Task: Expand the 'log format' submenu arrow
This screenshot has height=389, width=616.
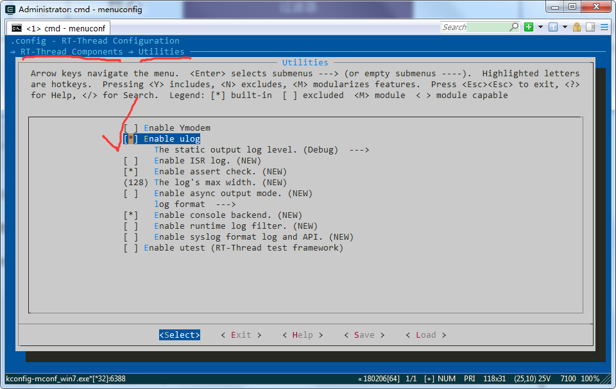Action: click(x=225, y=204)
